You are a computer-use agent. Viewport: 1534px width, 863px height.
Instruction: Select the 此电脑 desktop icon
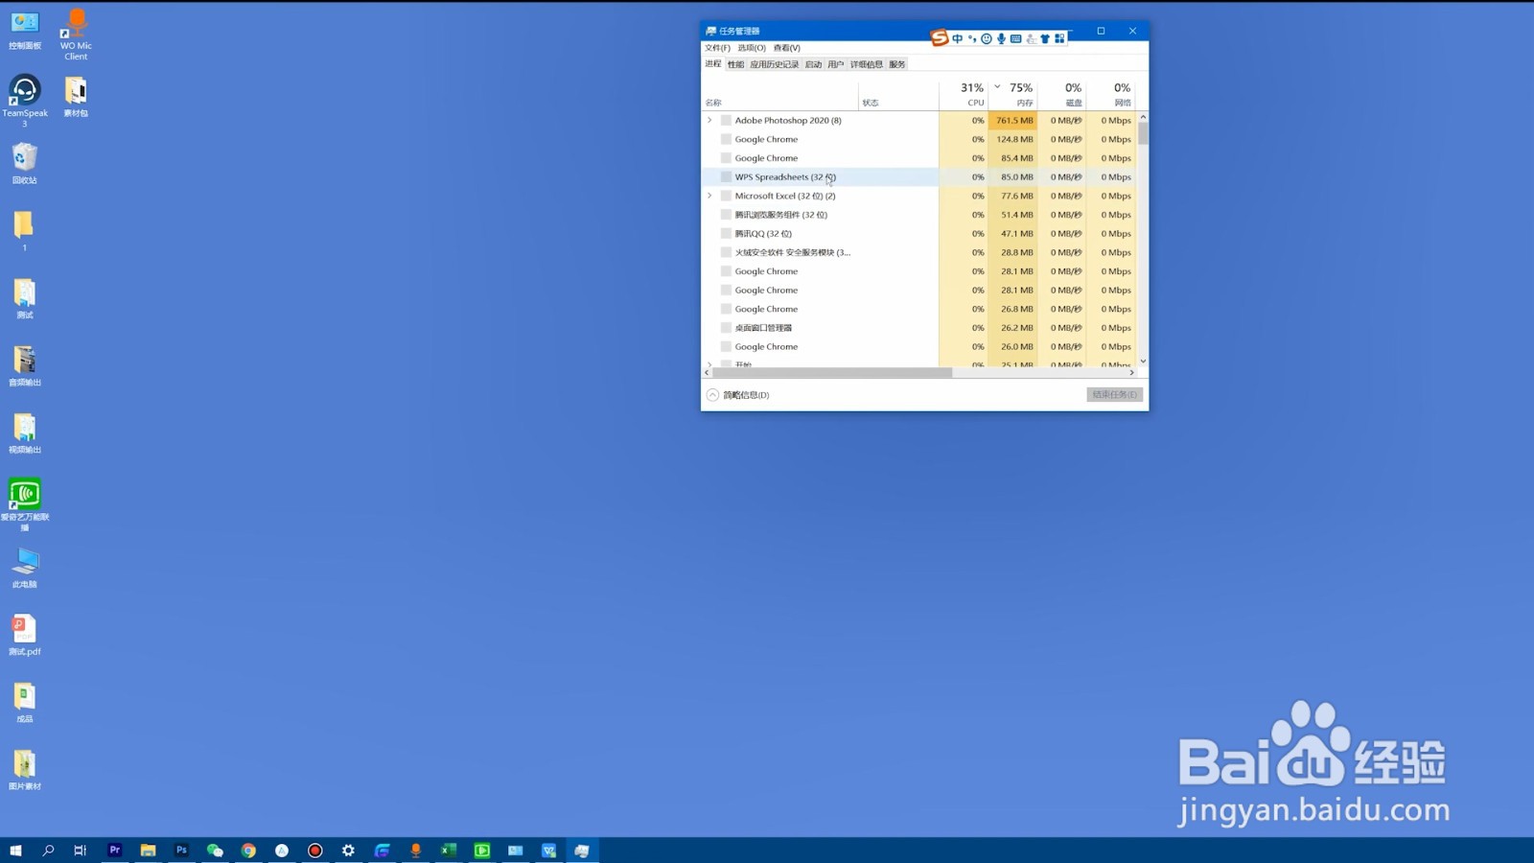click(25, 568)
